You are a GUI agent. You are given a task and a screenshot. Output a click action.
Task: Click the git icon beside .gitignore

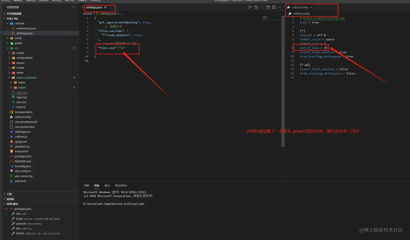click(11, 142)
